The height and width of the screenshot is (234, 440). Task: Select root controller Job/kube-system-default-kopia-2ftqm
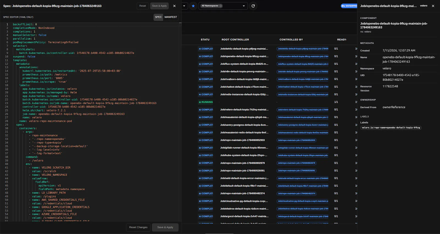(244, 155)
